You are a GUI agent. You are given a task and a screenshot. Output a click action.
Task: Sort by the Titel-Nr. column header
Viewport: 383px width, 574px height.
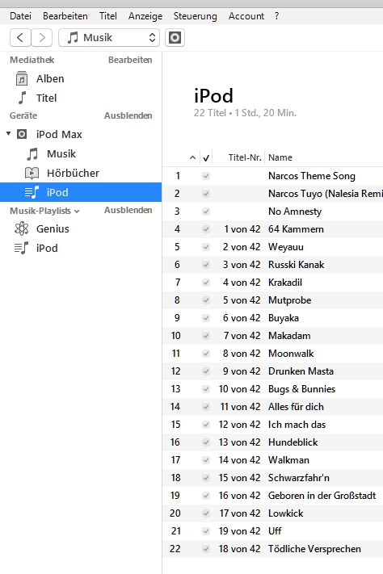245,157
